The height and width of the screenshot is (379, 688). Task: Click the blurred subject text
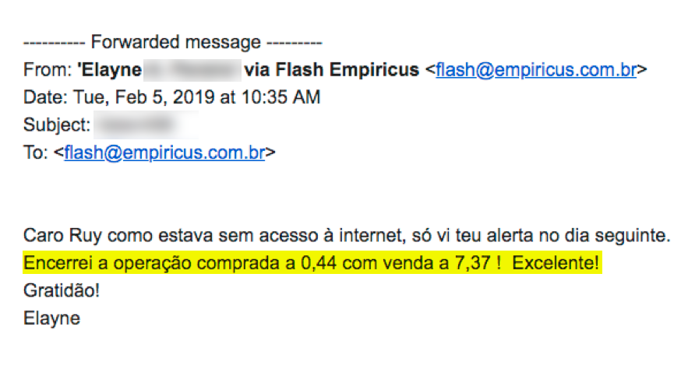tap(146, 125)
